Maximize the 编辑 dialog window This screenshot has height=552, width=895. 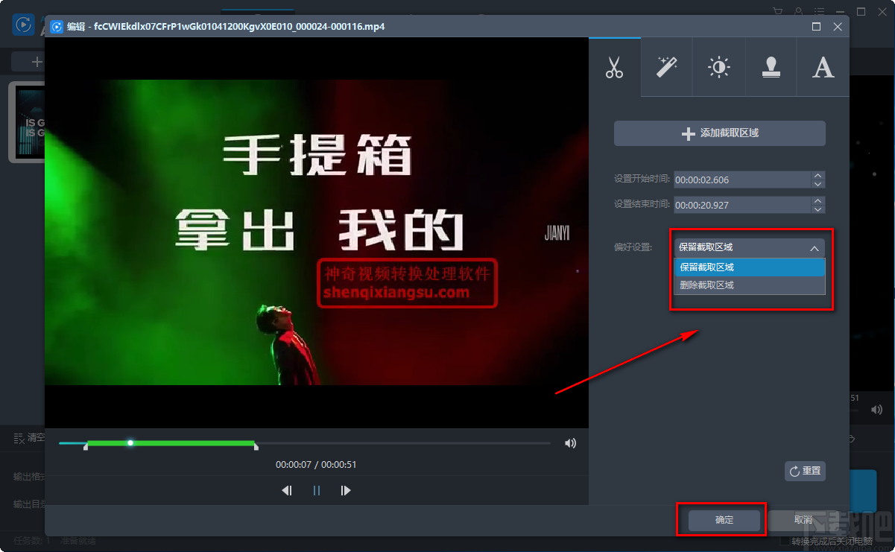pyautogui.click(x=816, y=26)
